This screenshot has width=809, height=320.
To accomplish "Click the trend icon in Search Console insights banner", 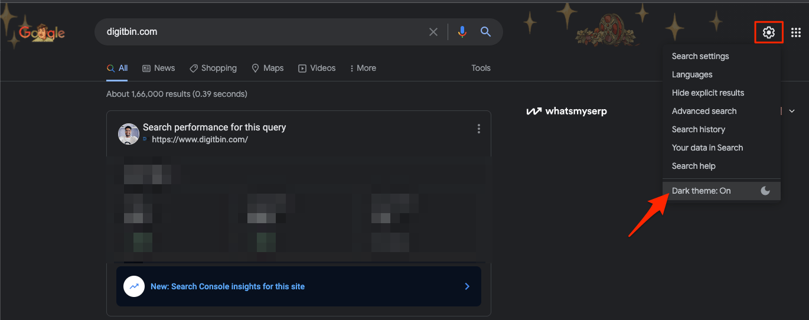I will [x=134, y=286].
